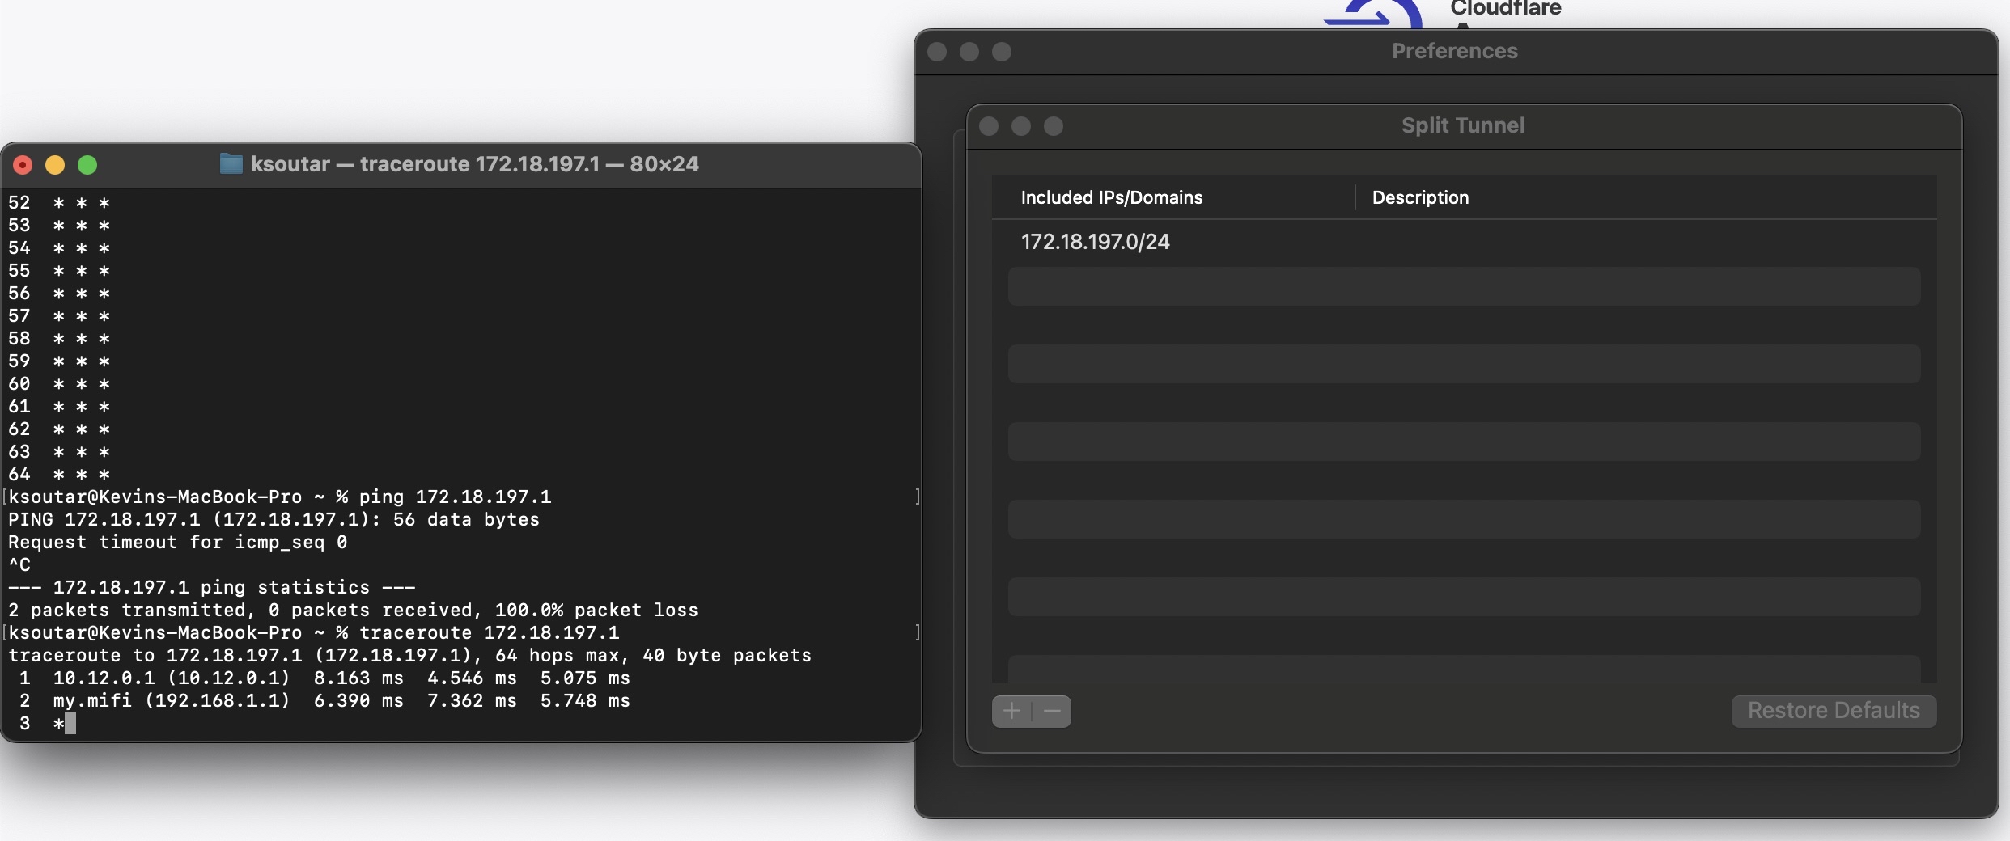The width and height of the screenshot is (2010, 841).
Task: Click the traceroute hop 64 line in Terminal
Action: tap(59, 474)
